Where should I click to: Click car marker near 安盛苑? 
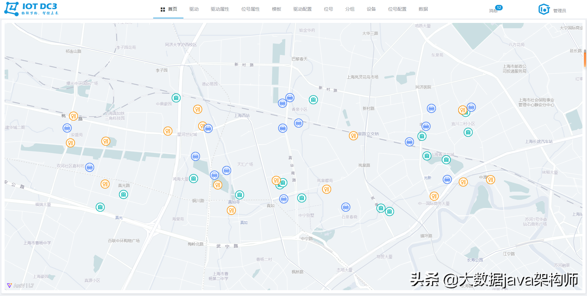tap(67, 128)
